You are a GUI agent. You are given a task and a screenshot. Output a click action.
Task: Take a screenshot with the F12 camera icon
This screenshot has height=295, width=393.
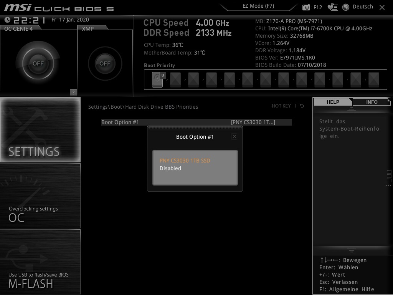[x=306, y=7]
